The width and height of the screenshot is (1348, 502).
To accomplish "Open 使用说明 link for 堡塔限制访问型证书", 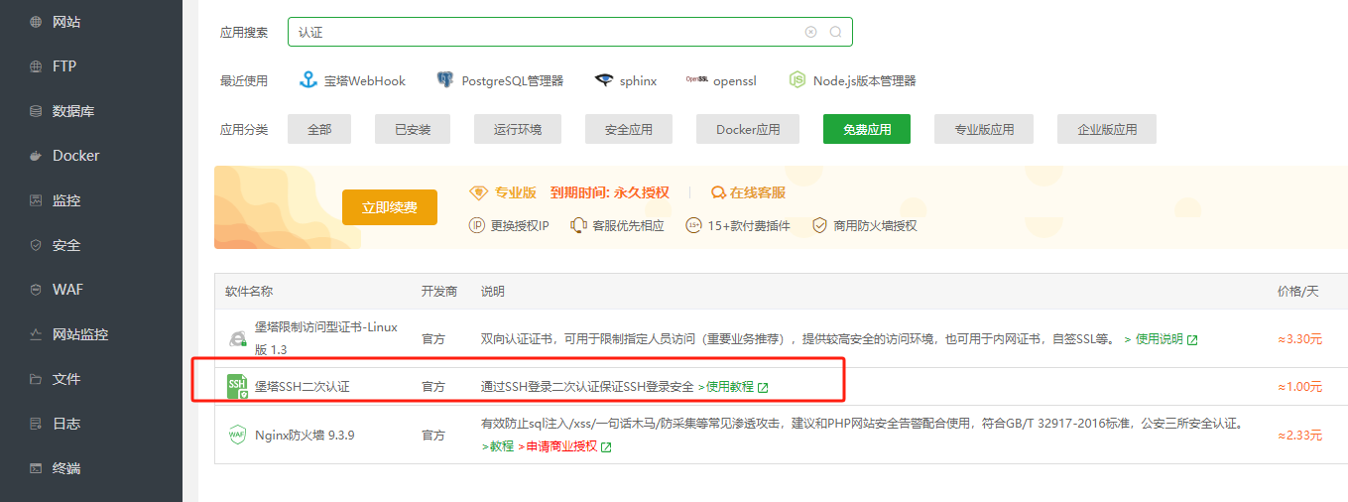I will coord(1160,339).
